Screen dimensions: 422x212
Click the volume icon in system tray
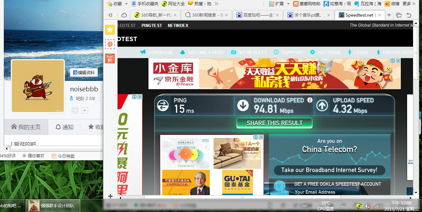click(368, 206)
